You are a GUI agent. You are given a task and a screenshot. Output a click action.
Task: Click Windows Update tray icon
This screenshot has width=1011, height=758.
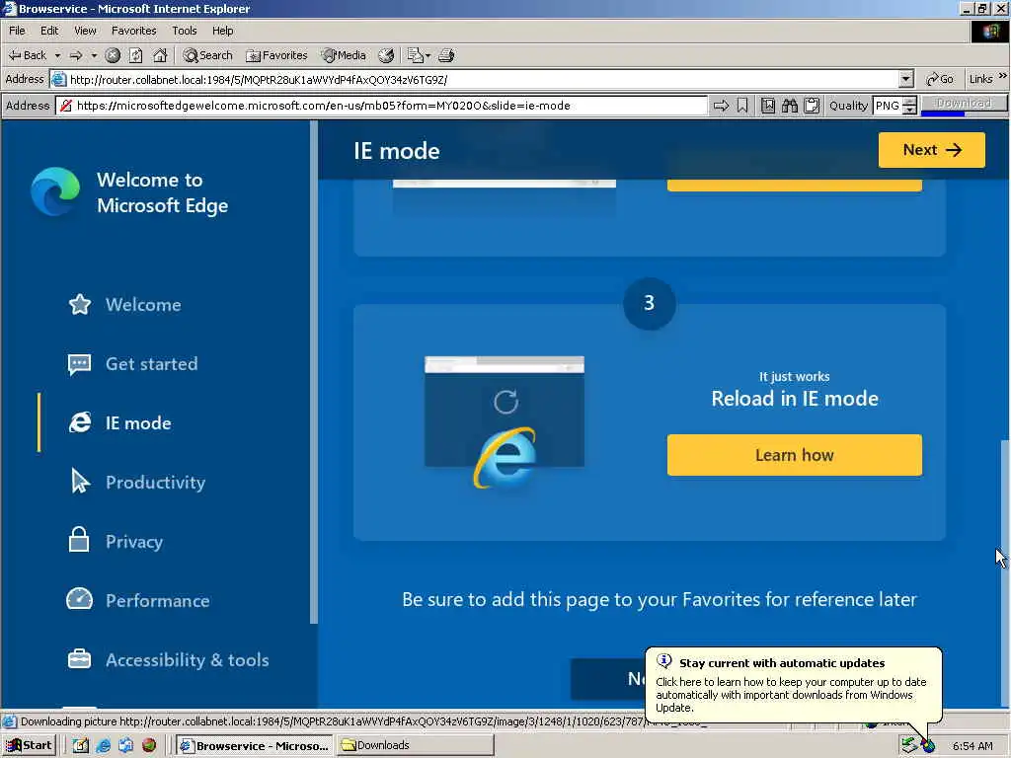pyautogui.click(x=928, y=745)
